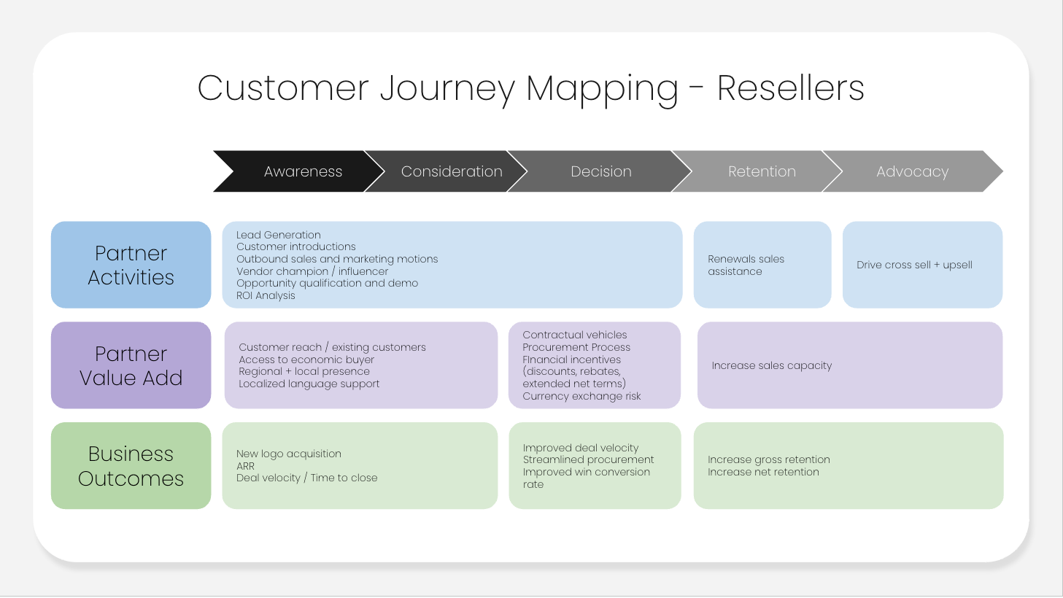Select the Advocacy stage chevron
The width and height of the screenshot is (1063, 598).
click(x=912, y=171)
